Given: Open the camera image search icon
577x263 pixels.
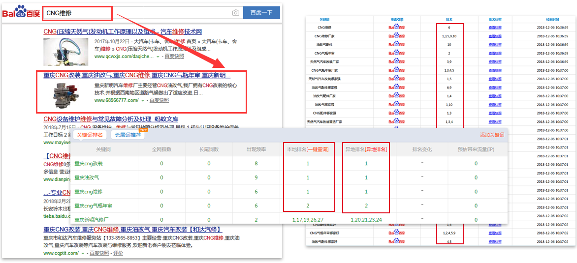Looking at the screenshot, I should (235, 13).
